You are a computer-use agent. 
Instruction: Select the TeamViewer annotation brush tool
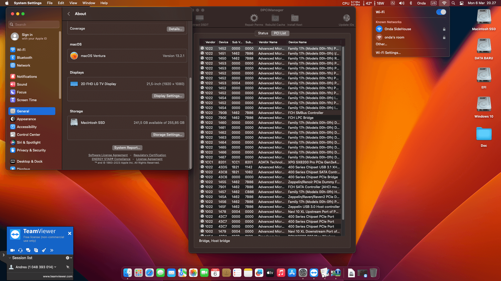tap(44, 250)
